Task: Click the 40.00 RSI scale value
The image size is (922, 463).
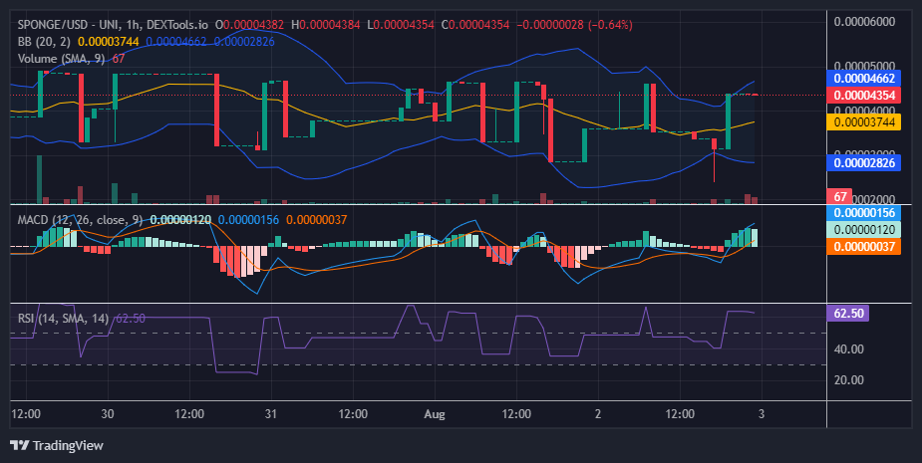Action: tap(848, 349)
